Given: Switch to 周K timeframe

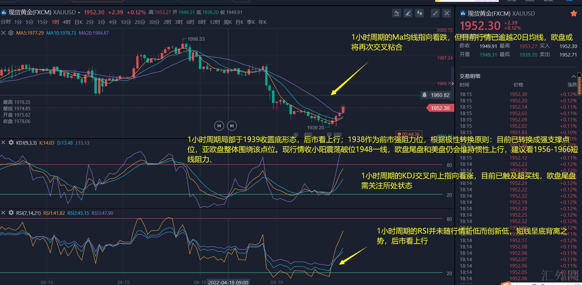Looking at the screenshot, I should tap(228, 22).
